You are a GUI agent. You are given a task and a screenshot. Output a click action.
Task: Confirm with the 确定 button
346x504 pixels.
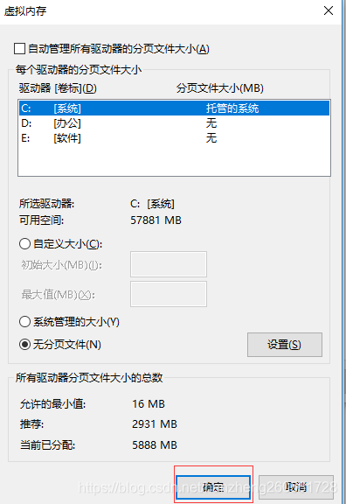(x=213, y=487)
